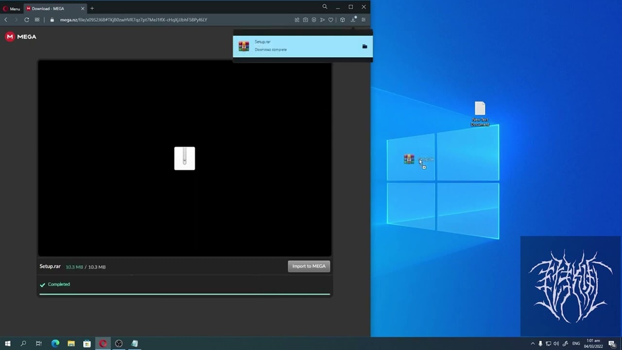Reload the MEGA page
622x350 pixels.
tap(27, 20)
